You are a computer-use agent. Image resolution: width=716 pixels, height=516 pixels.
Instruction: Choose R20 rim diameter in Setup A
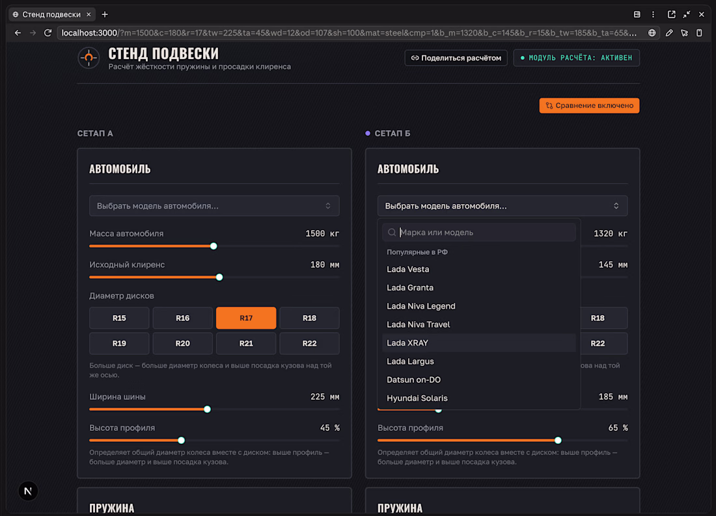(183, 343)
